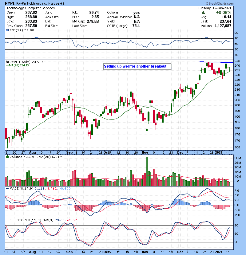
Task: Click the 2021 label on the bottom date axis
Action: [219, 252]
